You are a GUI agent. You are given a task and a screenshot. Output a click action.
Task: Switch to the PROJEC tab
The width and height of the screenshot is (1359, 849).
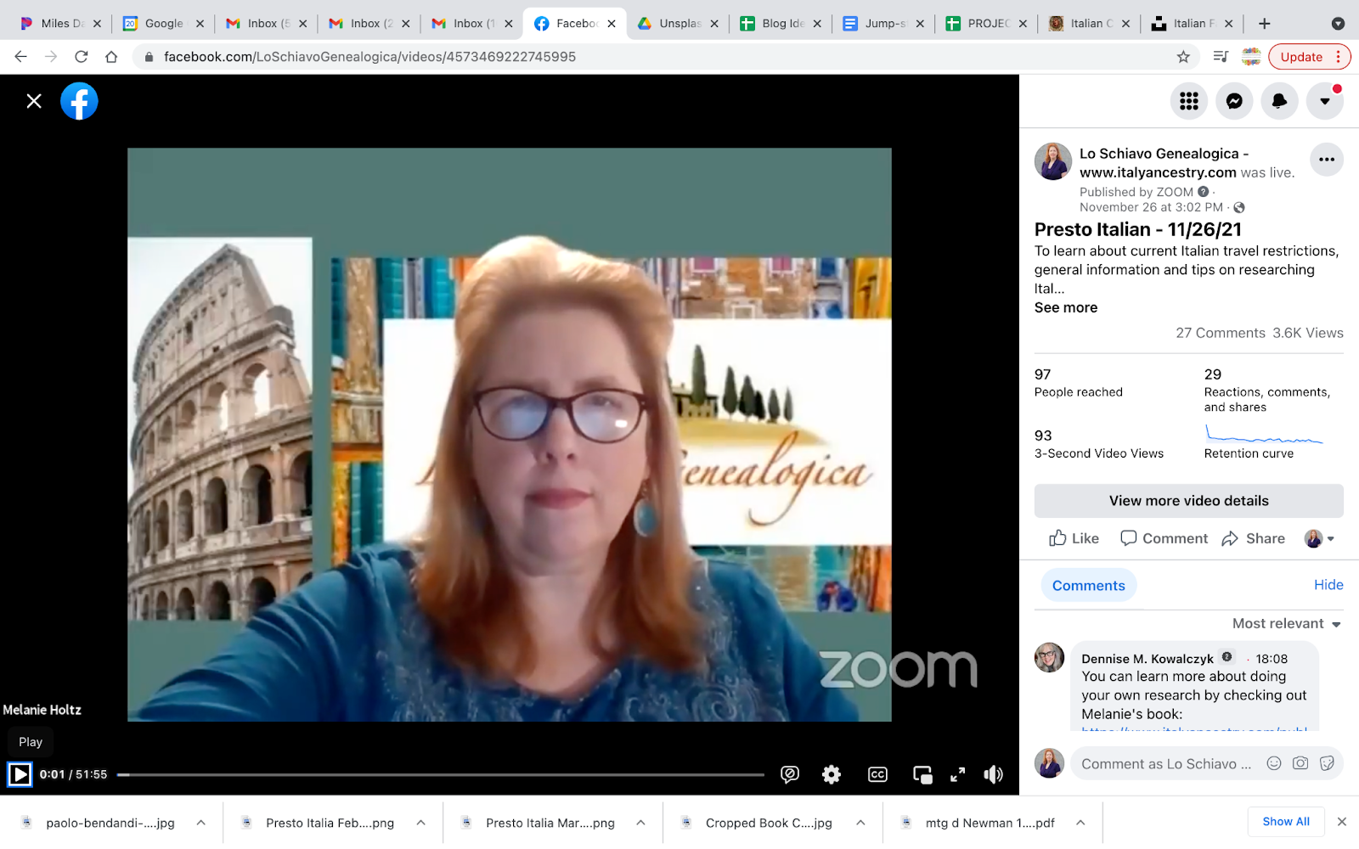986,24
